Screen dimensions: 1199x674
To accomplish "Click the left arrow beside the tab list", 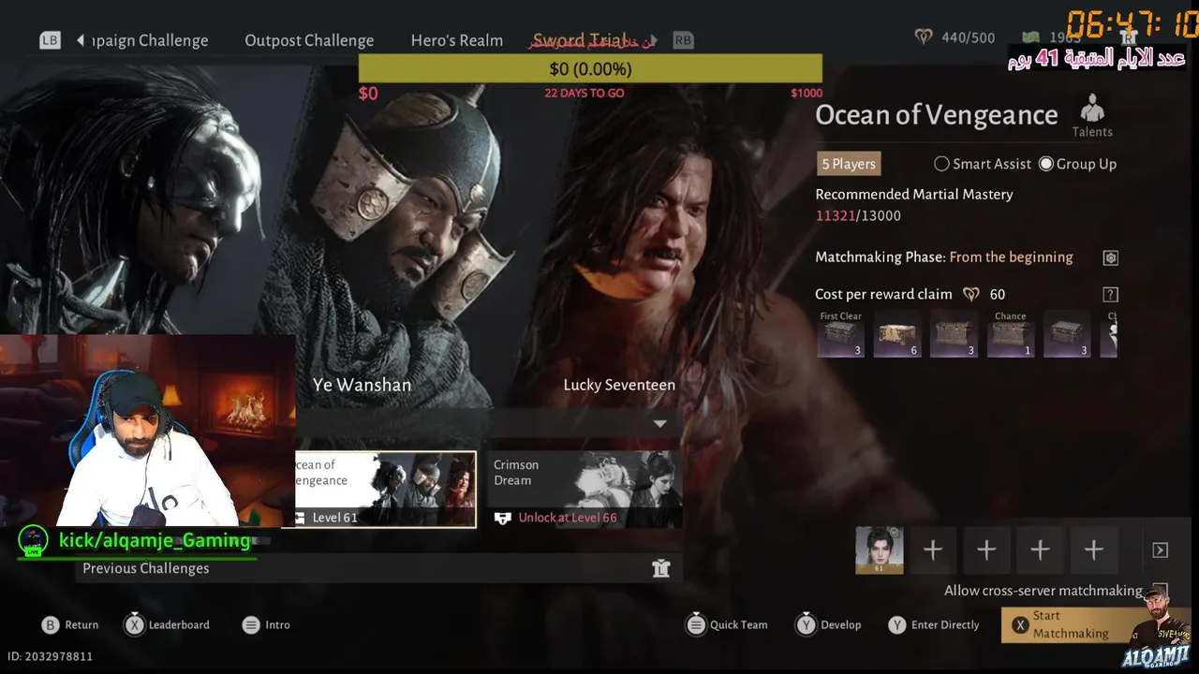I will [81, 40].
